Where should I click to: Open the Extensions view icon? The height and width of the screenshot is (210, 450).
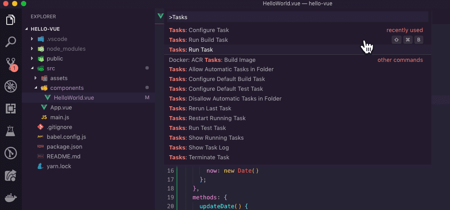tap(11, 109)
